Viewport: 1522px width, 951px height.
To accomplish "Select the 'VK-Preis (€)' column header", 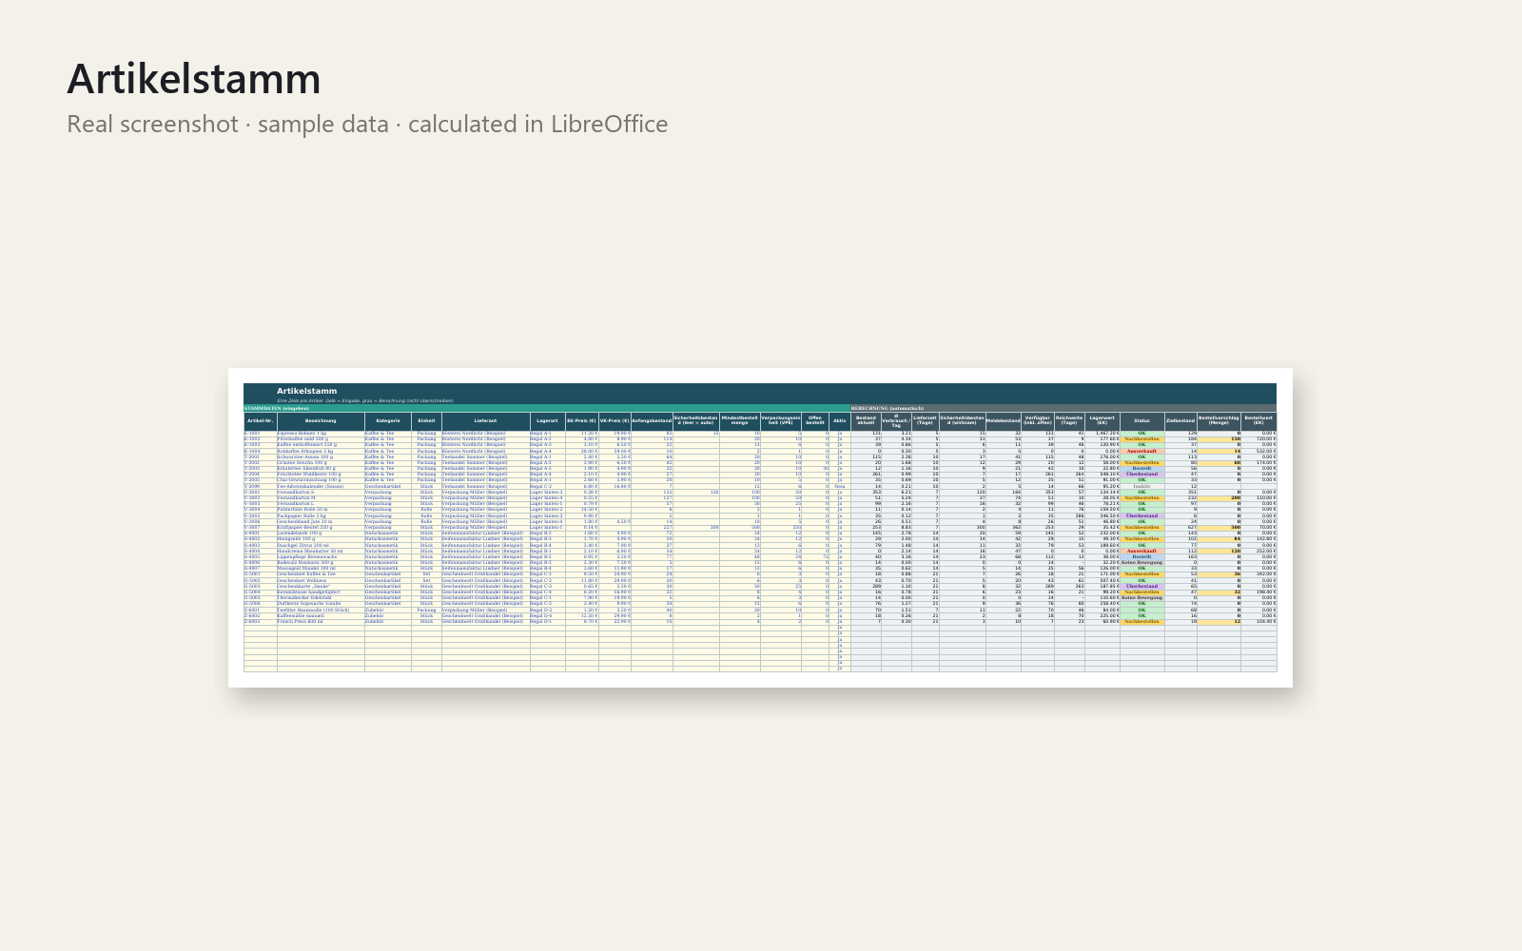I will click(615, 421).
